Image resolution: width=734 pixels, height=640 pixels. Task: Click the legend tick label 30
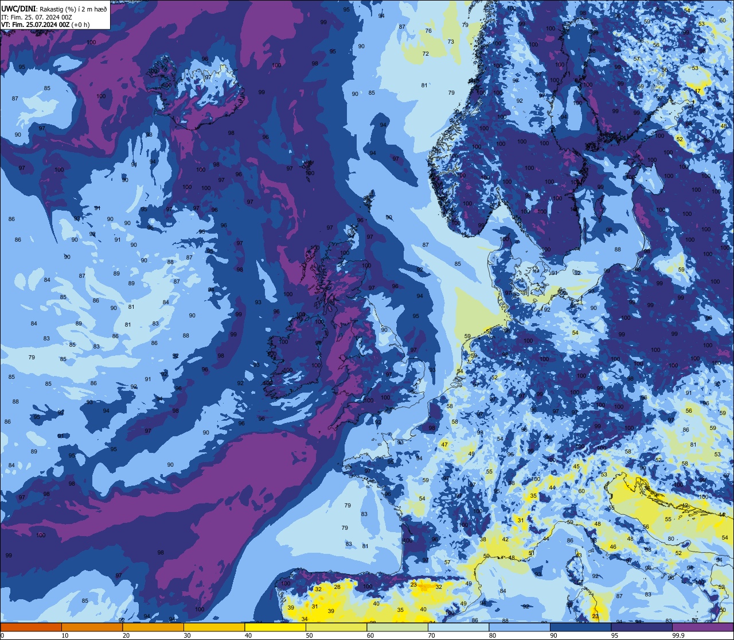(x=187, y=635)
